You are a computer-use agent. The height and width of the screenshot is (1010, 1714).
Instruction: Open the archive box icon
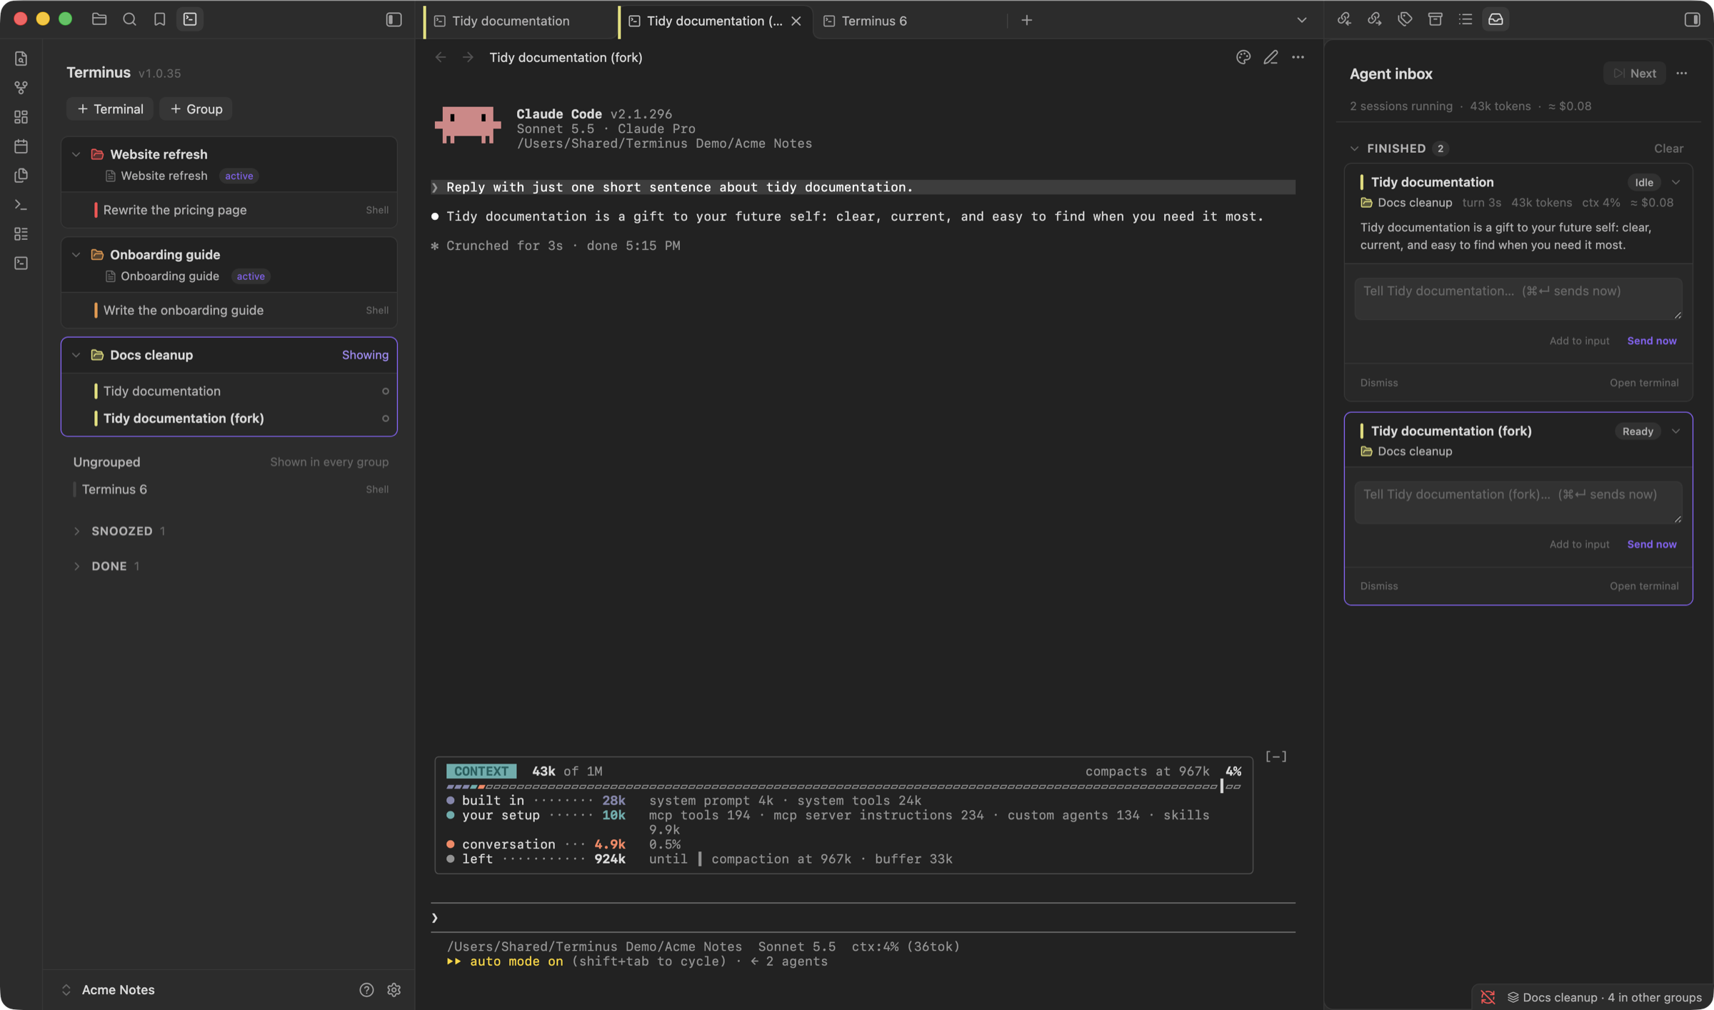click(1435, 19)
